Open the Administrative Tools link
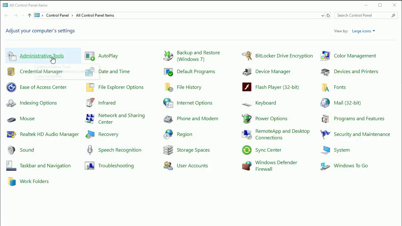The height and width of the screenshot is (226, 402). click(42, 56)
